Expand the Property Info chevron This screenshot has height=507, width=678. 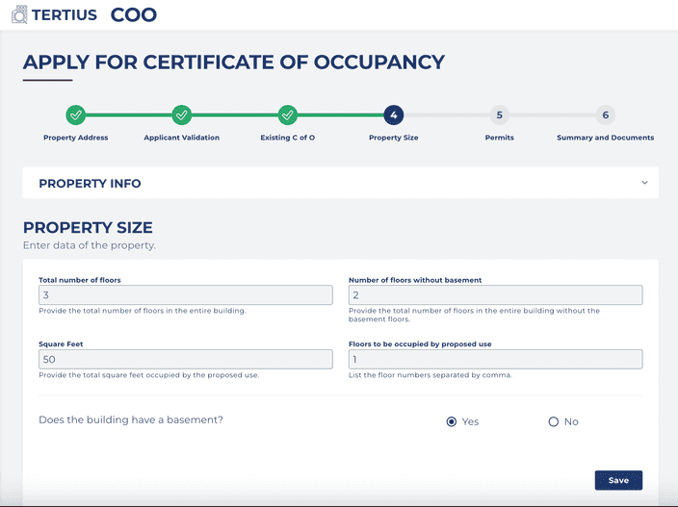click(643, 183)
